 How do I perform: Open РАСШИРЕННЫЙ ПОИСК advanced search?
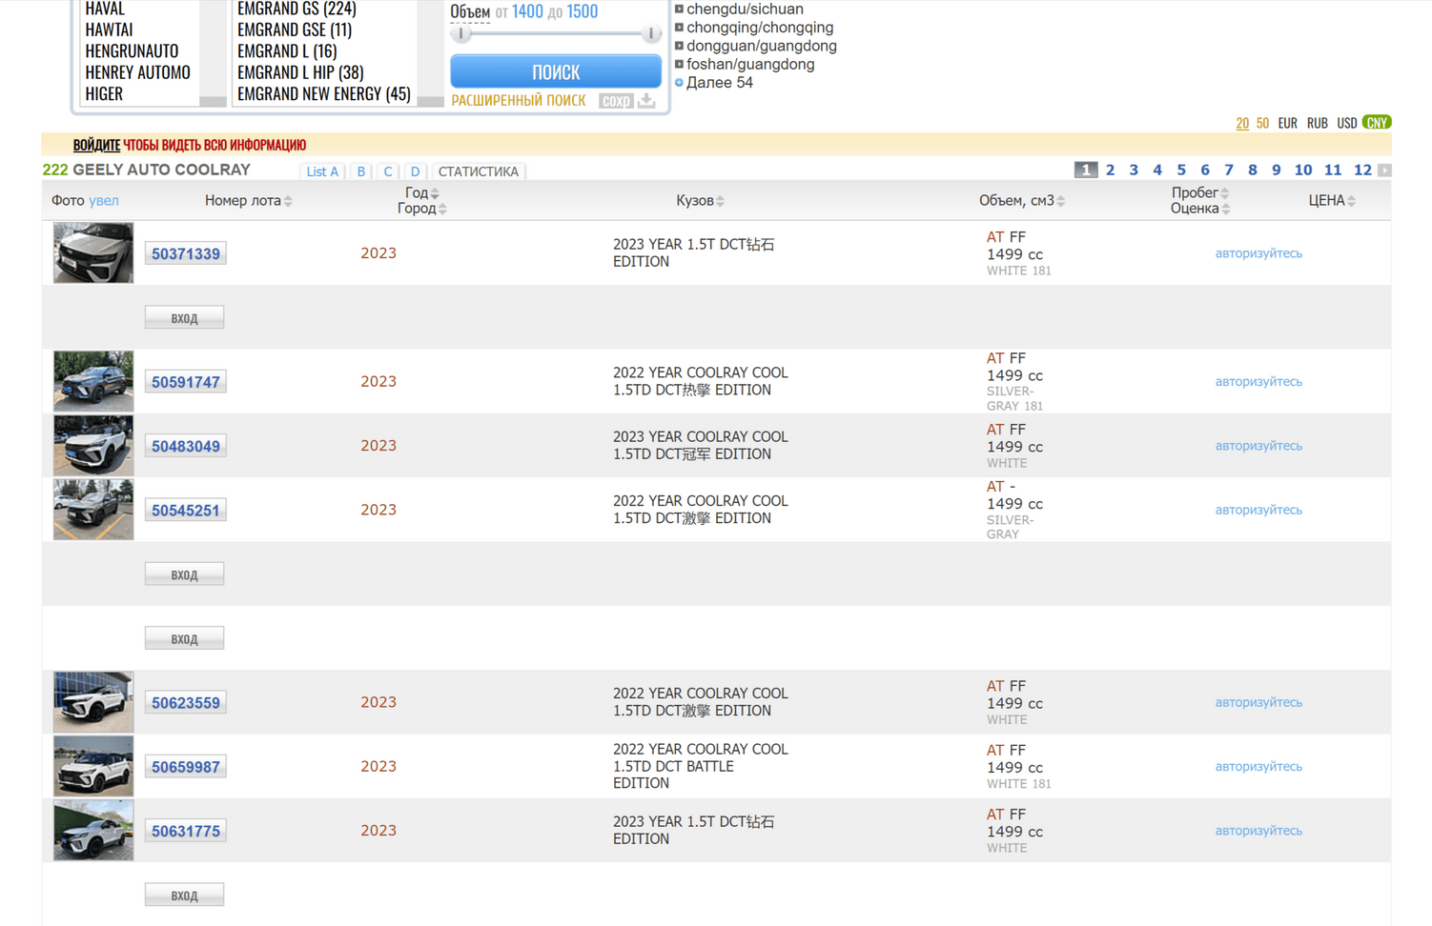point(519,100)
